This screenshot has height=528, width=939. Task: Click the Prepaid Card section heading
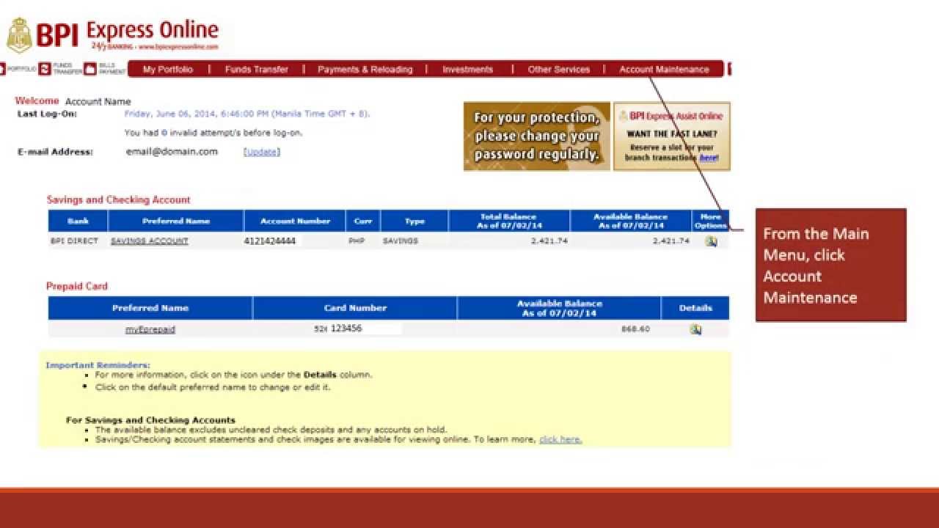[77, 286]
